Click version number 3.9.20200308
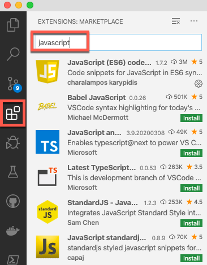 tap(145, 133)
